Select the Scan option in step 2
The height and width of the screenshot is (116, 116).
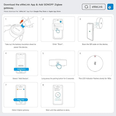click(57, 28)
